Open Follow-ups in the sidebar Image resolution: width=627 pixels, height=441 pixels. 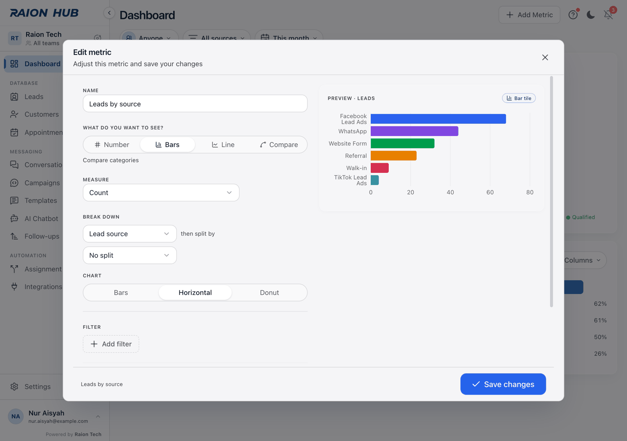coord(34,236)
